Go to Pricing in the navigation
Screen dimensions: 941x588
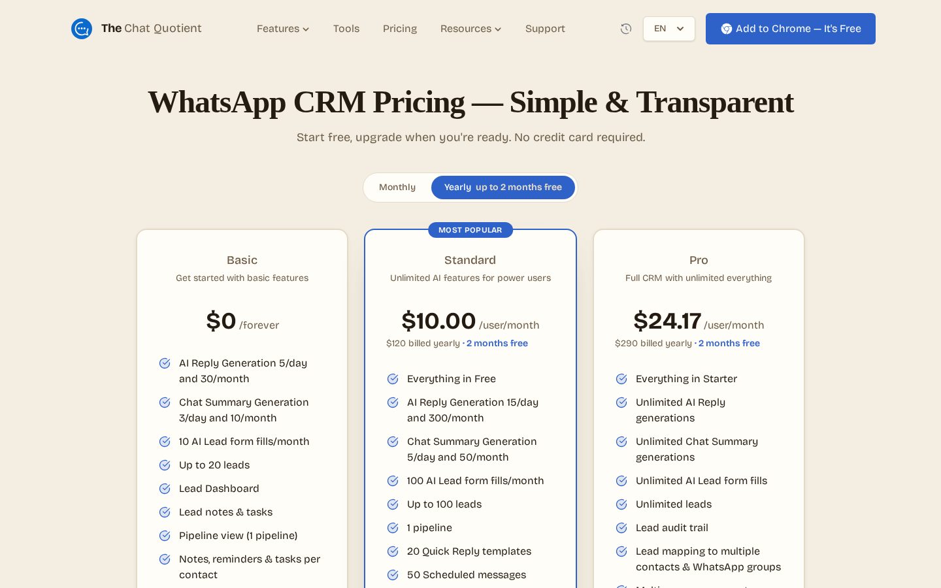point(400,29)
